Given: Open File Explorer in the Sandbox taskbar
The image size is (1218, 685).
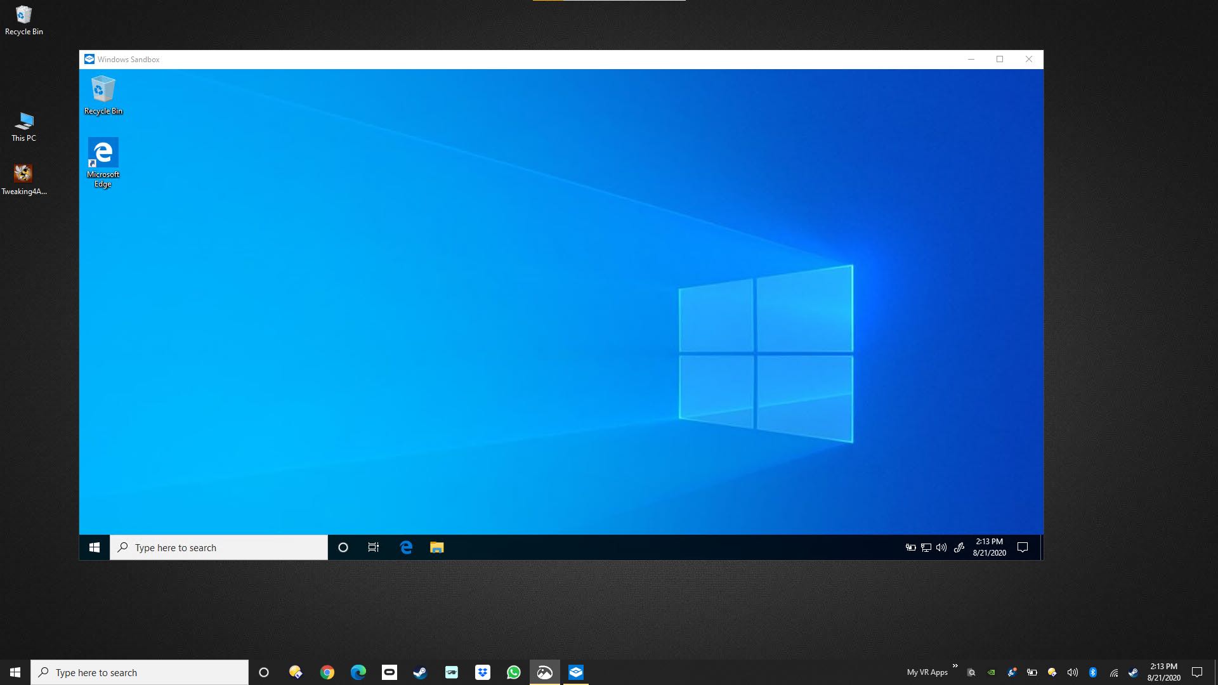Looking at the screenshot, I should [x=437, y=547].
